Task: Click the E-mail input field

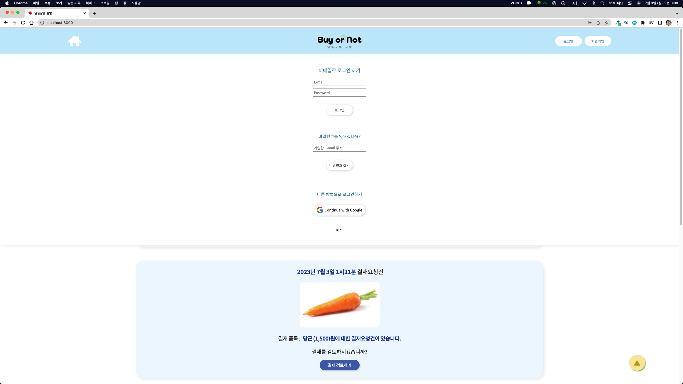Action: click(339, 82)
